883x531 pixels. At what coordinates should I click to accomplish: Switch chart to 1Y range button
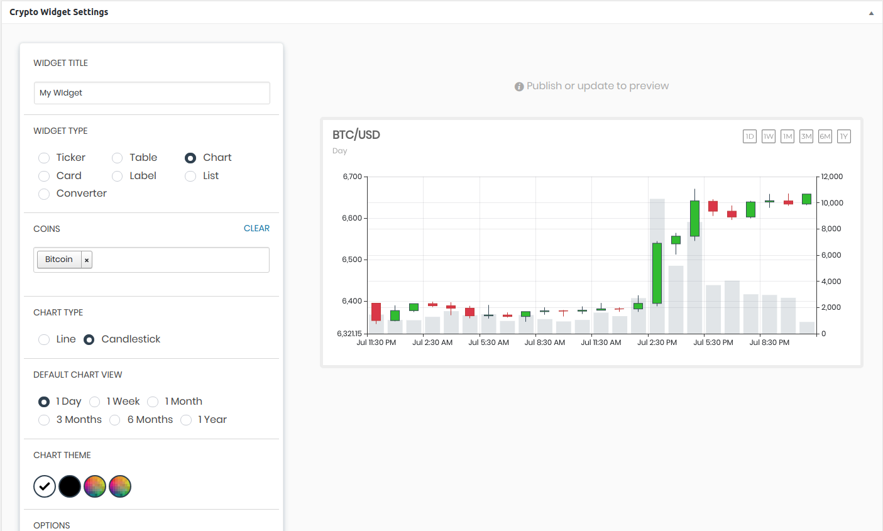(843, 136)
